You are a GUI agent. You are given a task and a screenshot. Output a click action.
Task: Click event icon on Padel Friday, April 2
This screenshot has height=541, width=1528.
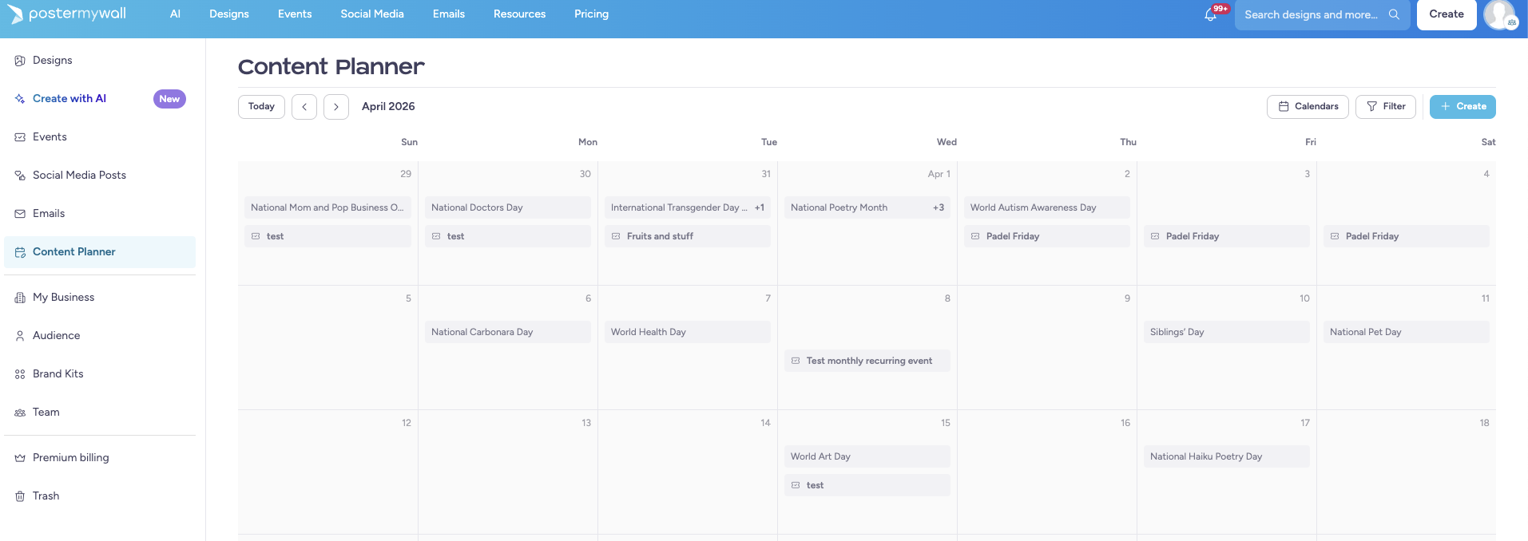coord(975,236)
